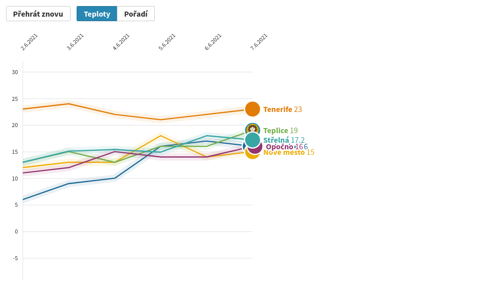
Task: Select the Teplice 19 label
Action: click(280, 131)
